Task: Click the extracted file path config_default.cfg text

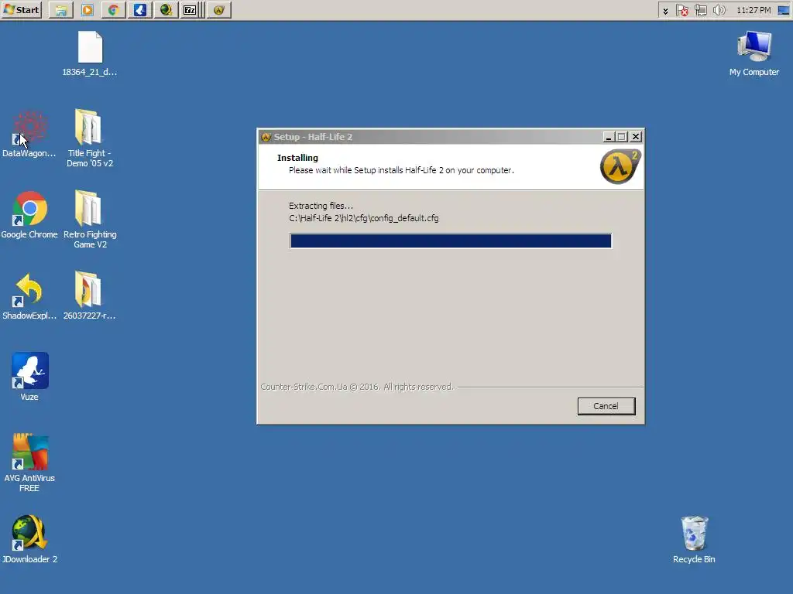Action: coord(364,218)
